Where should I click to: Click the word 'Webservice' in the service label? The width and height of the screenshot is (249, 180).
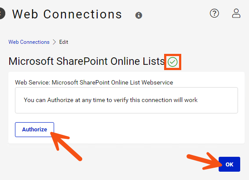(x=157, y=82)
